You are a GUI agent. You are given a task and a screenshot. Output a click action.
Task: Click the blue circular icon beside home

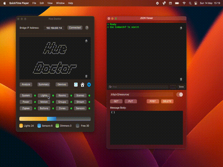pyautogui.click(x=89, y=85)
